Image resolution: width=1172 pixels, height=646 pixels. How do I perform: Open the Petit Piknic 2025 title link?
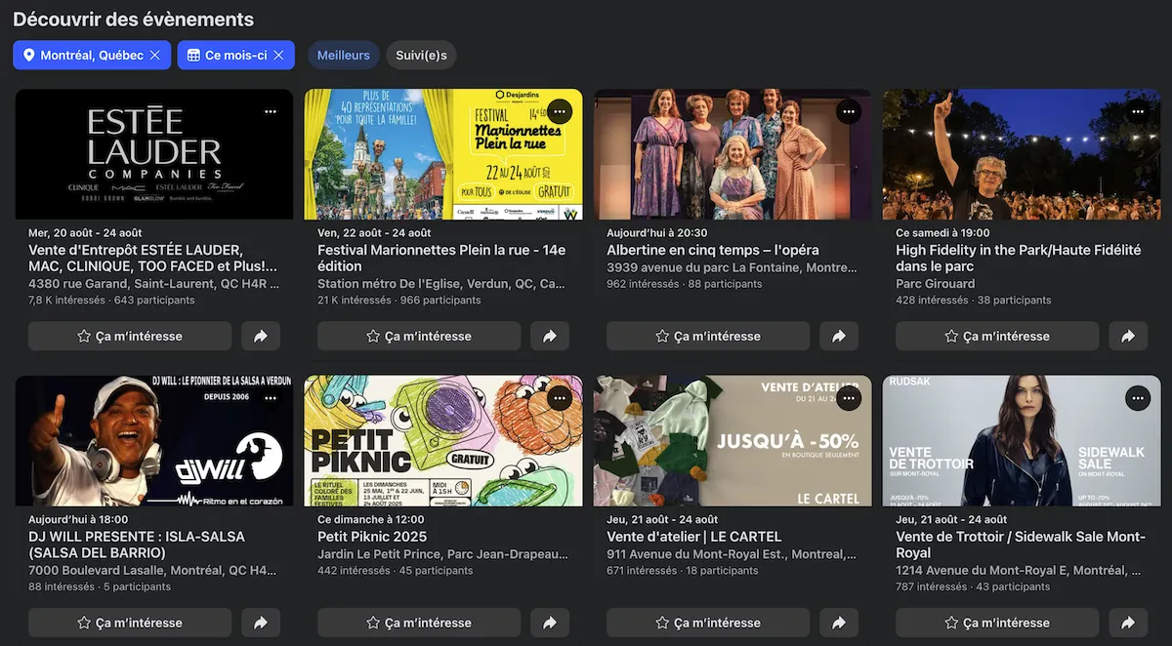(372, 537)
